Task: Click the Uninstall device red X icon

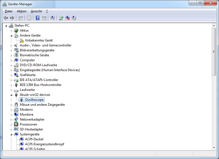Action: tap(67, 18)
